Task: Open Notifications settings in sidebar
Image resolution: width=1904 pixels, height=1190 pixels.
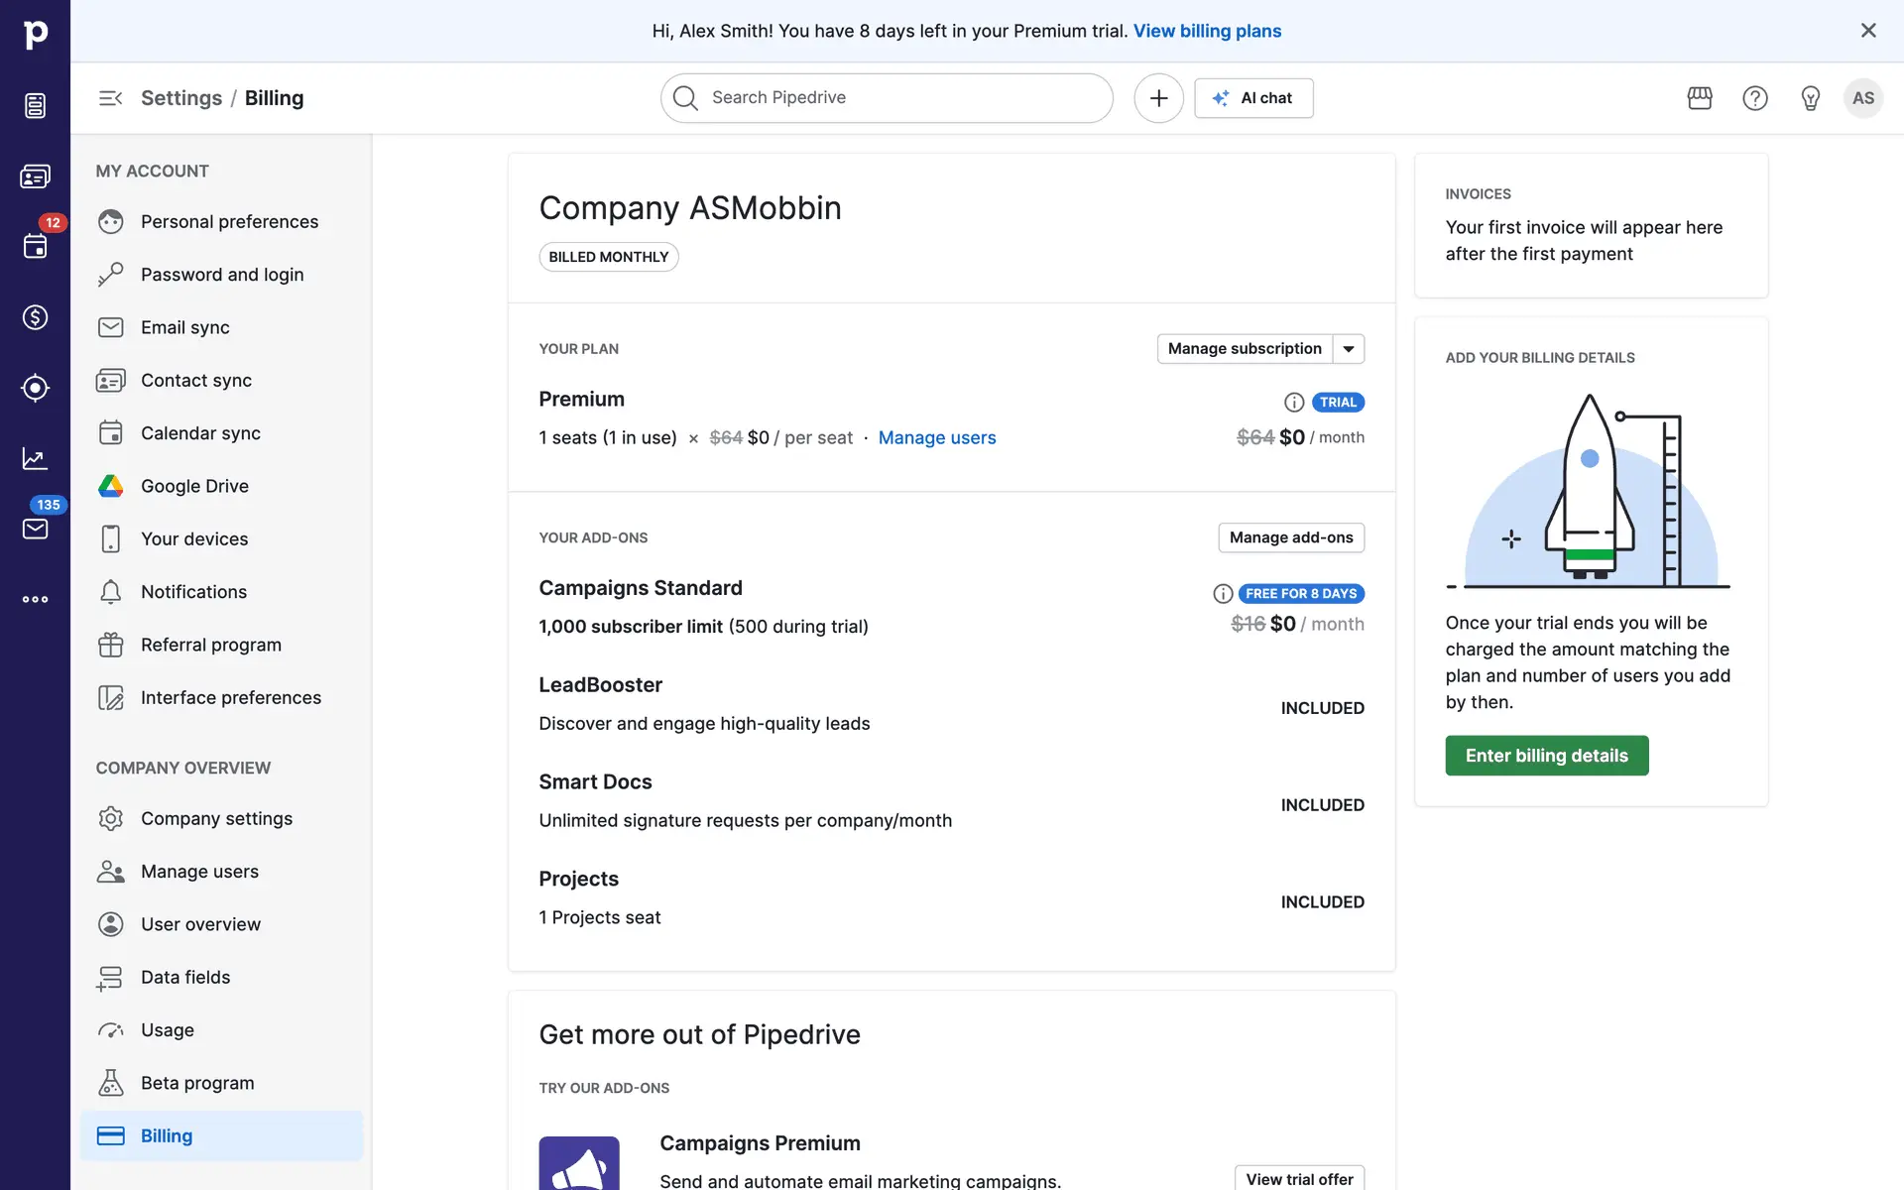Action: pyautogui.click(x=193, y=592)
